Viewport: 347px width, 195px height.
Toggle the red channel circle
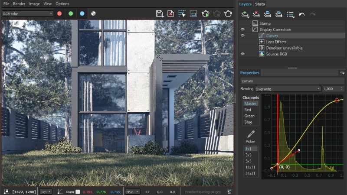pos(59,13)
